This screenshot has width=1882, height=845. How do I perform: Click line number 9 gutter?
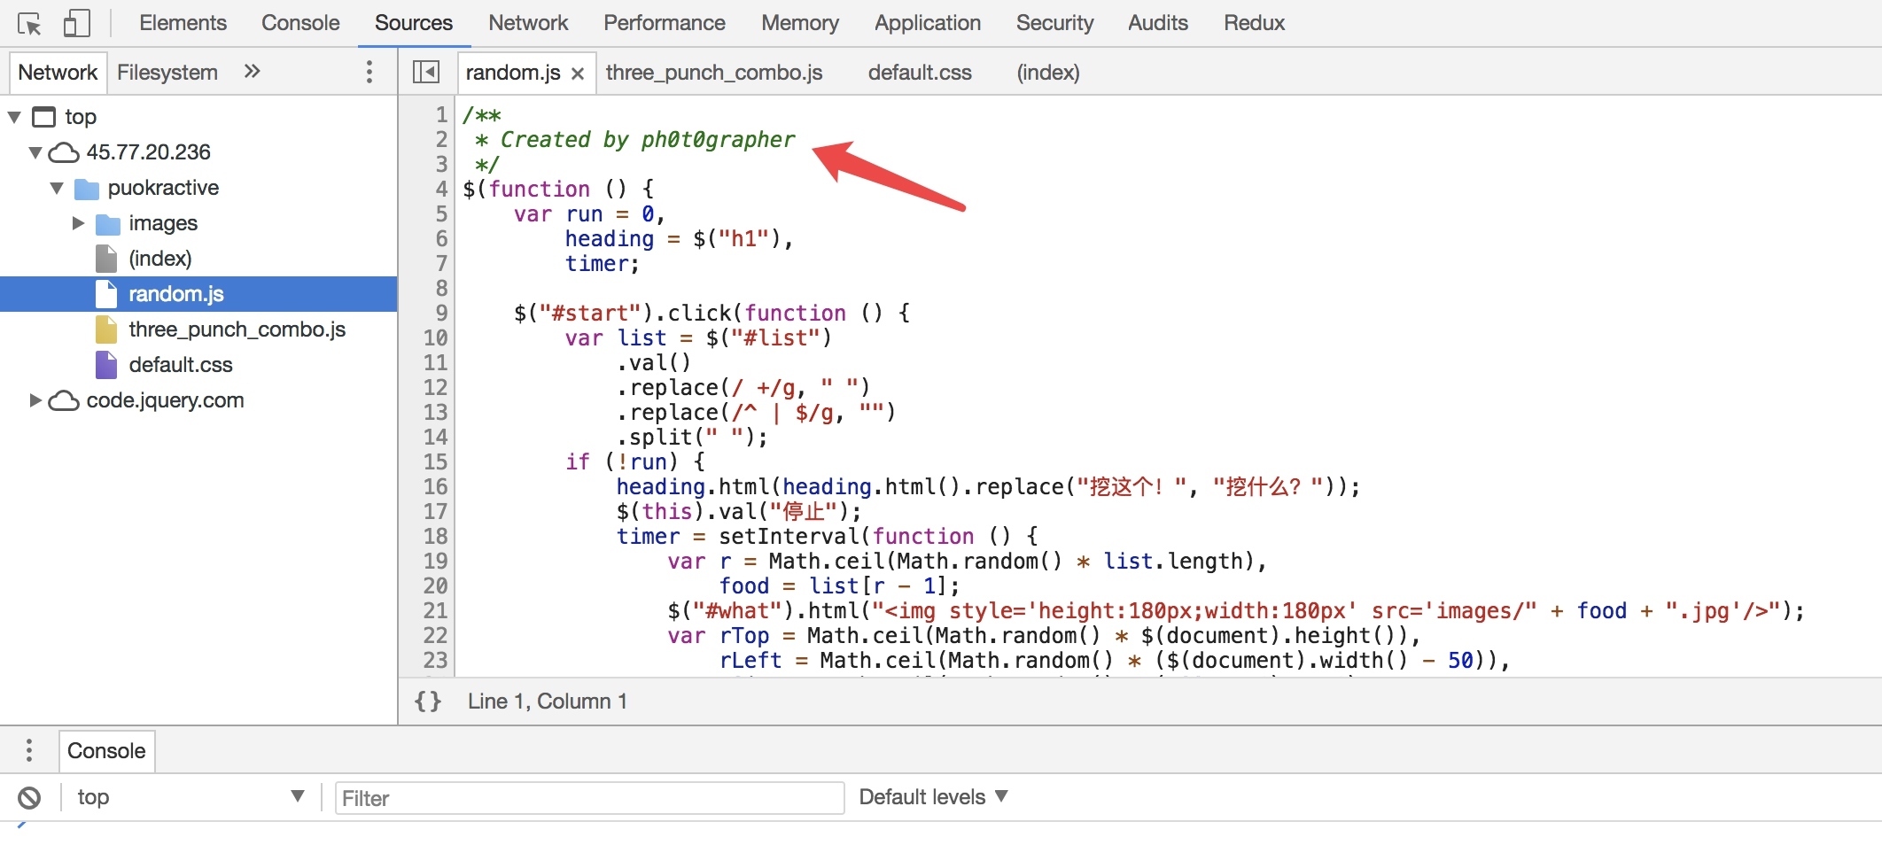(x=440, y=314)
